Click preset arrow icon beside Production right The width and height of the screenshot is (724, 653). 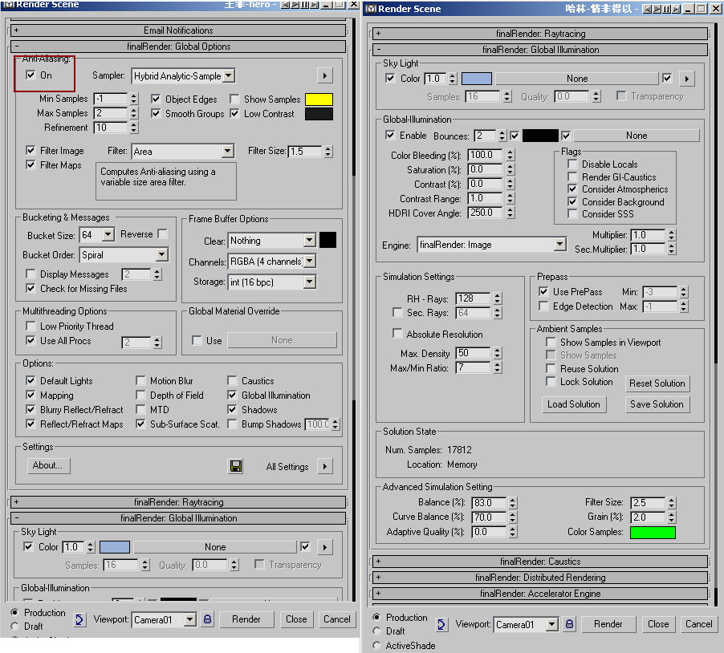441,624
